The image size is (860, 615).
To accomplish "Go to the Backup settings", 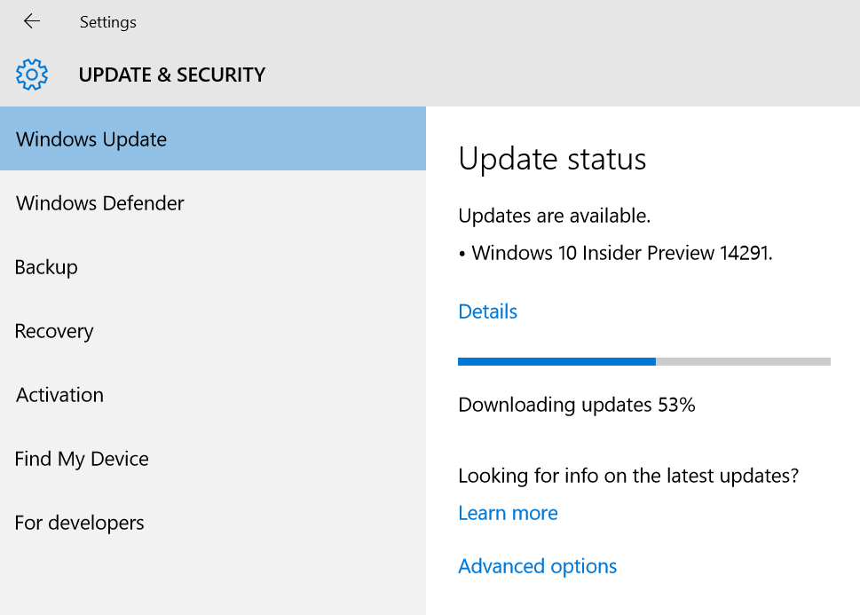I will pos(46,267).
